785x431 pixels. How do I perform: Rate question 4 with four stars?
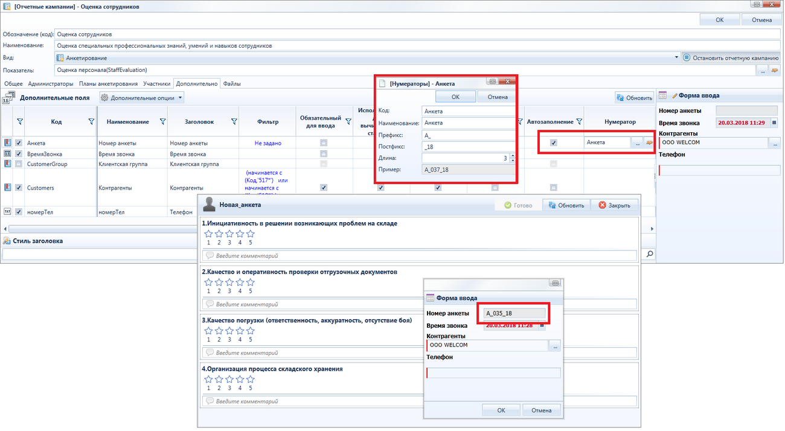(x=240, y=379)
